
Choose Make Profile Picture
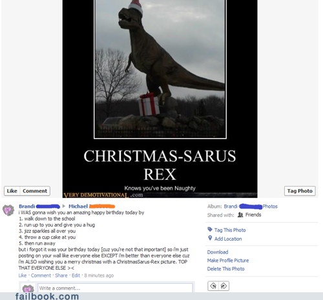click(228, 261)
